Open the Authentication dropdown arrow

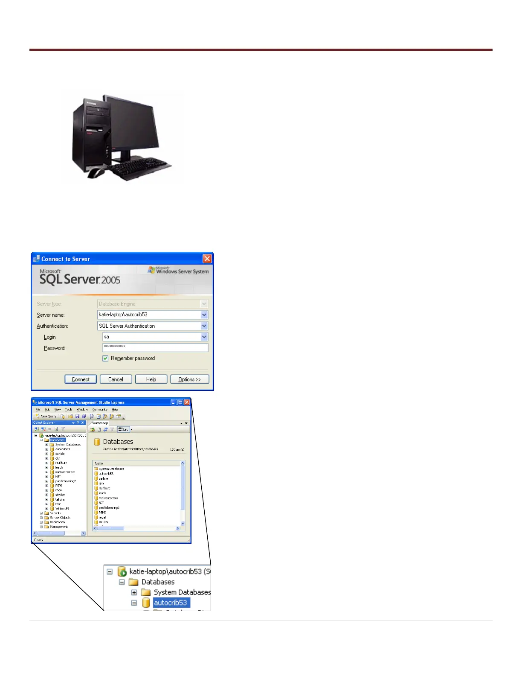click(204, 326)
